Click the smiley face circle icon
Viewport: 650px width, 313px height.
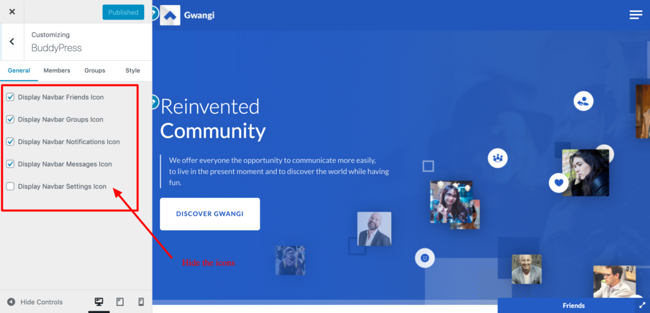(x=425, y=258)
